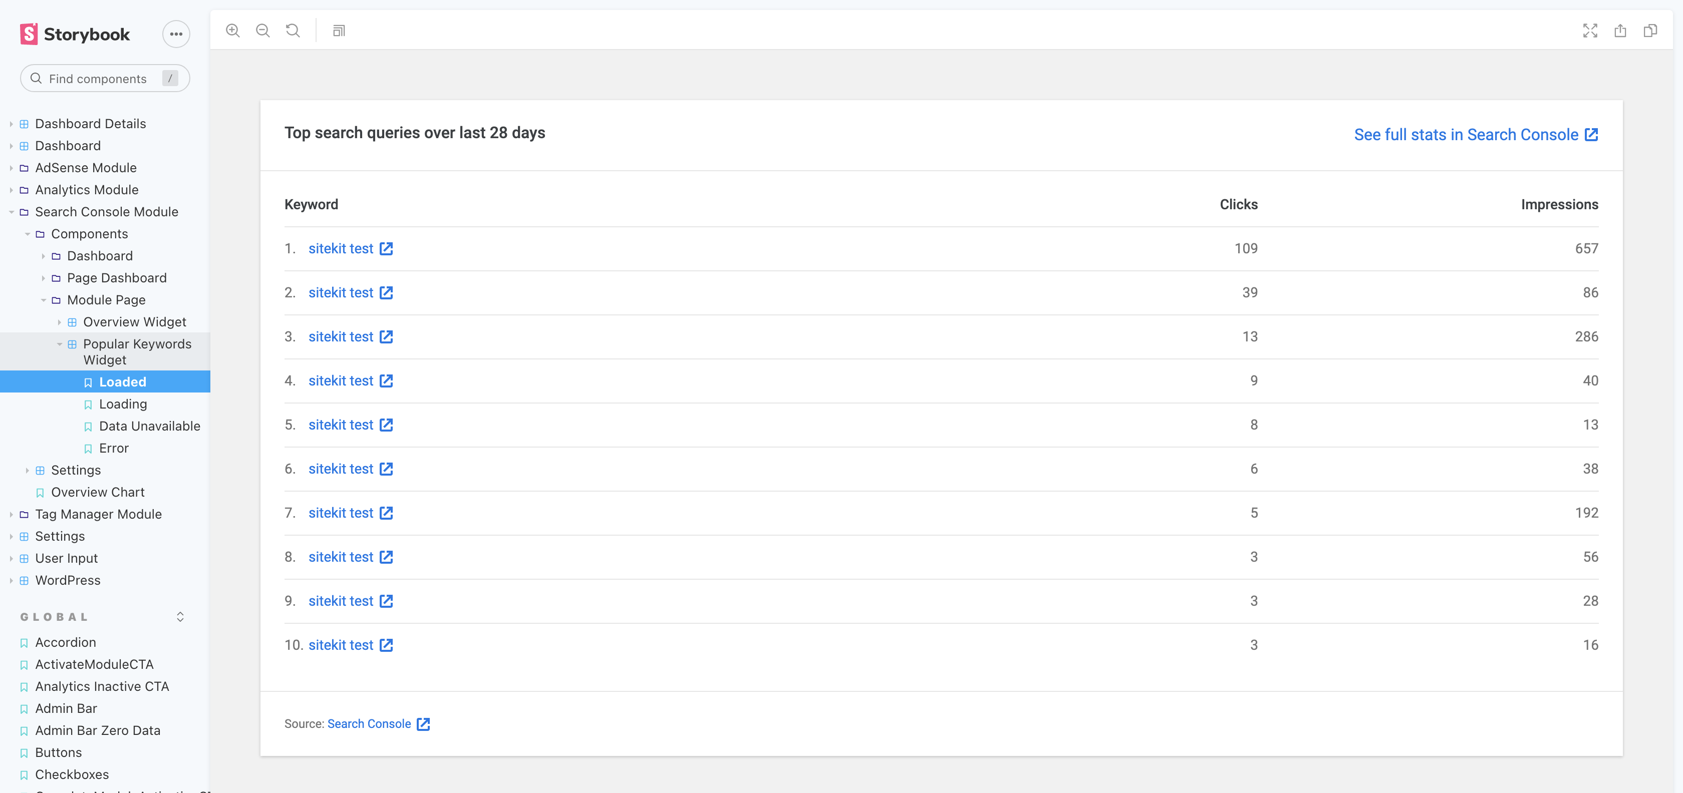Image resolution: width=1683 pixels, height=793 pixels.
Task: Collapse the GLOBAL section header control
Action: coord(180,616)
